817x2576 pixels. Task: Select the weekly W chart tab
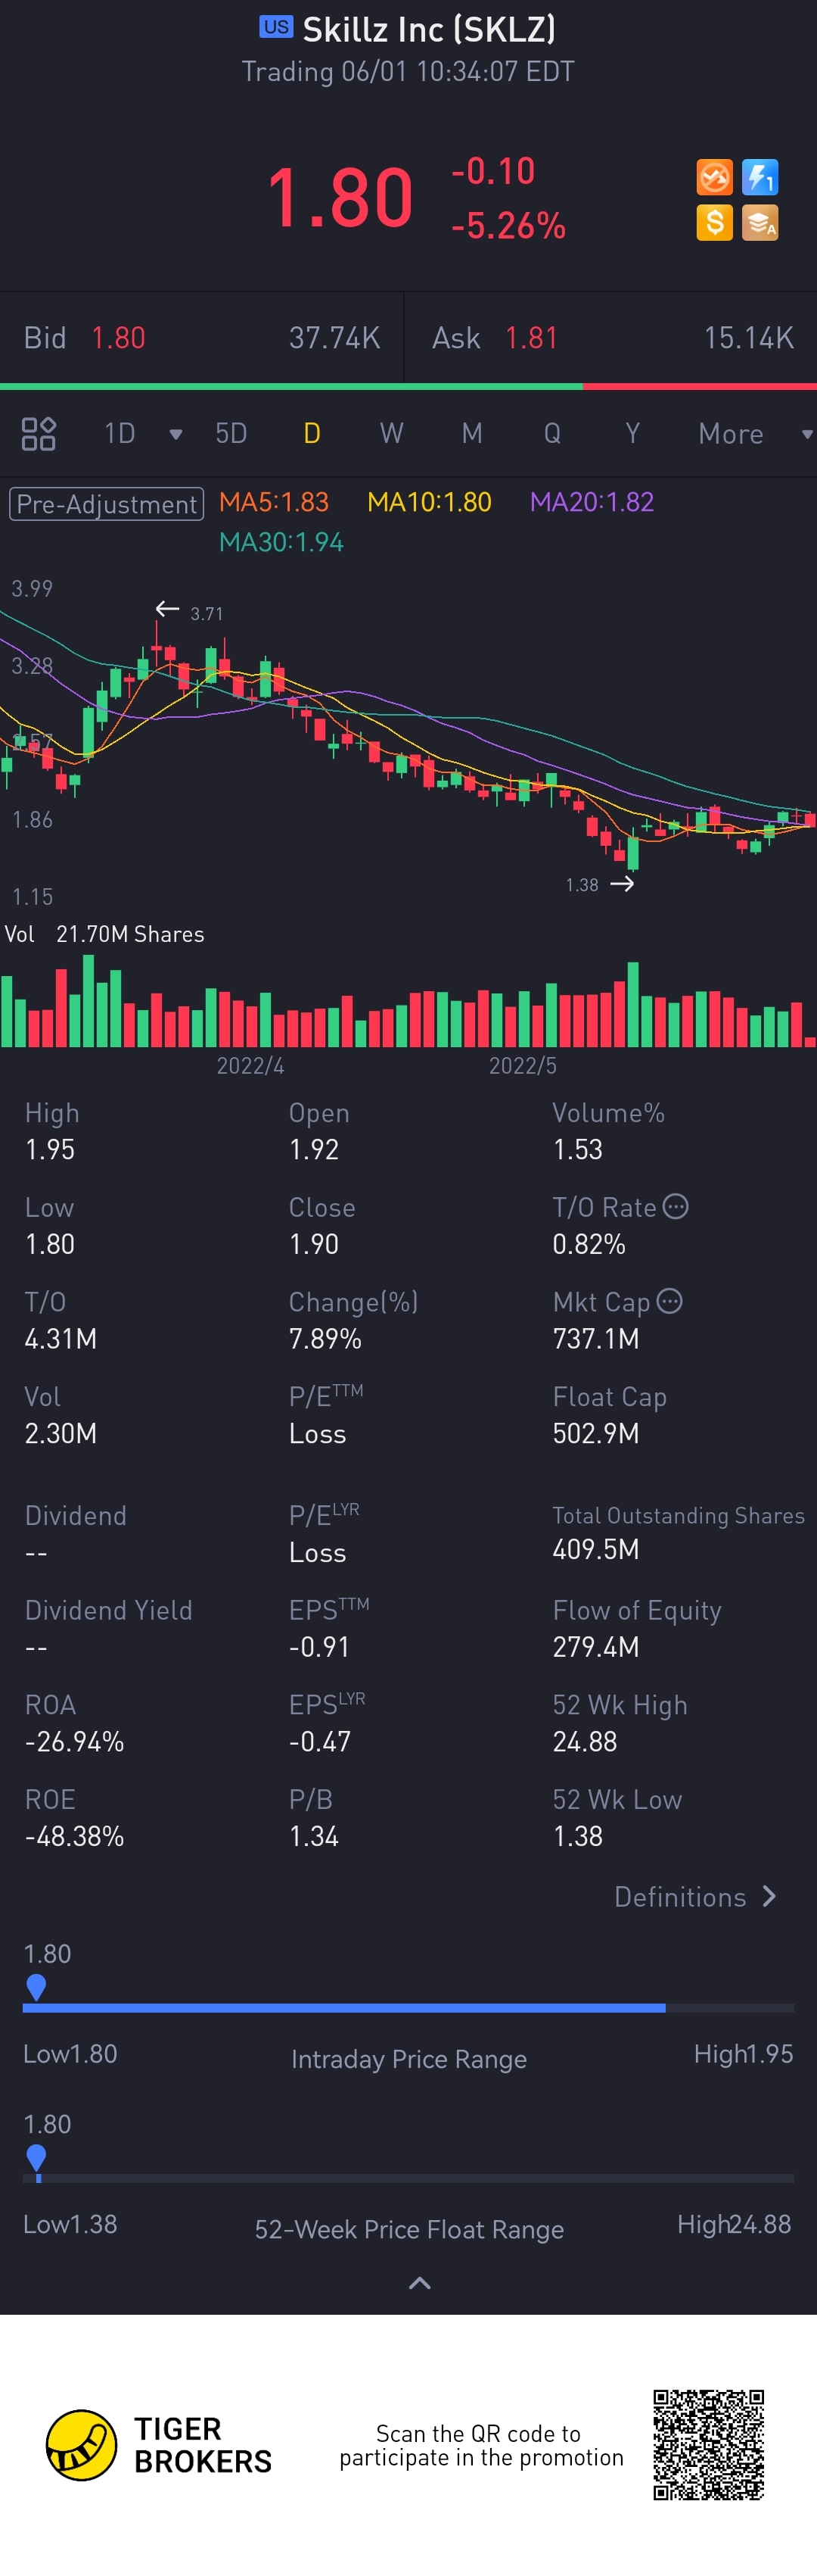[392, 434]
